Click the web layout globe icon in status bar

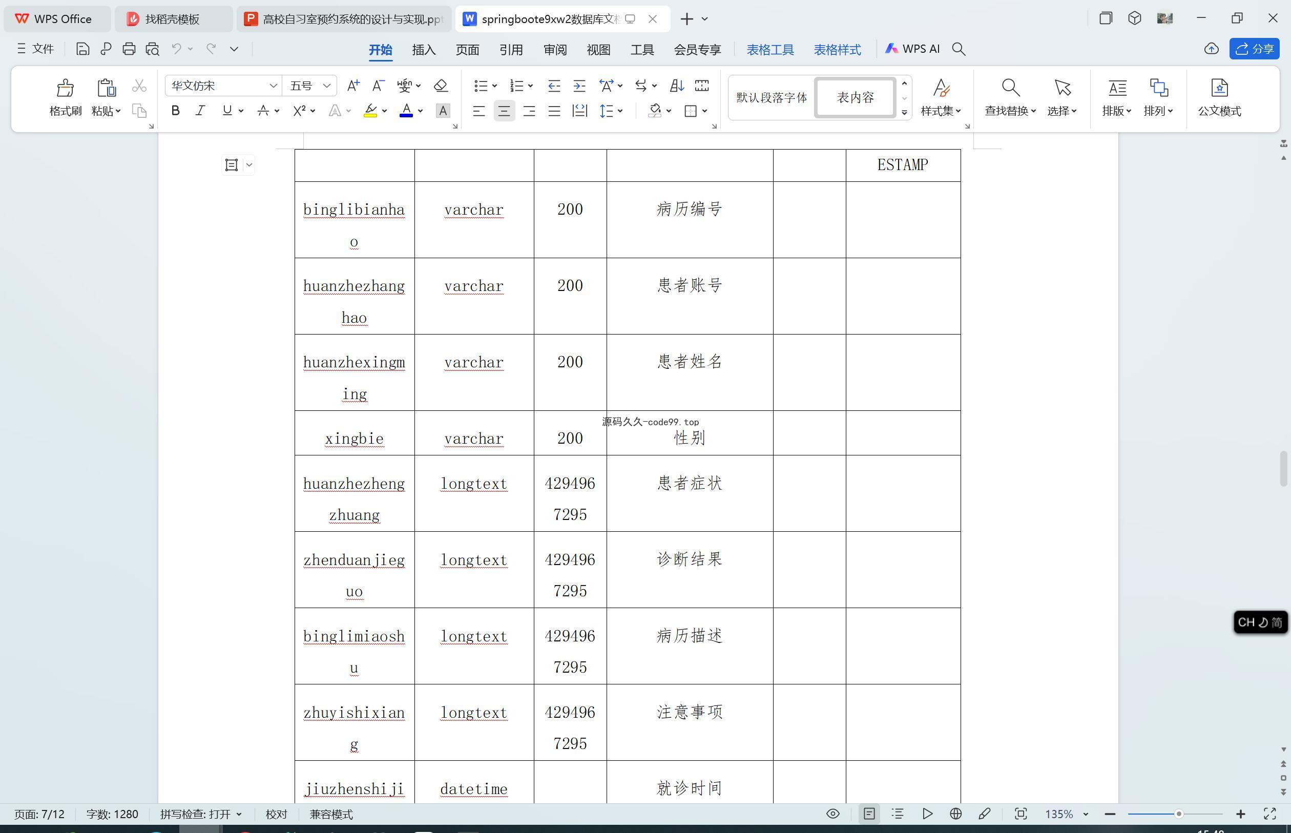tap(955, 814)
